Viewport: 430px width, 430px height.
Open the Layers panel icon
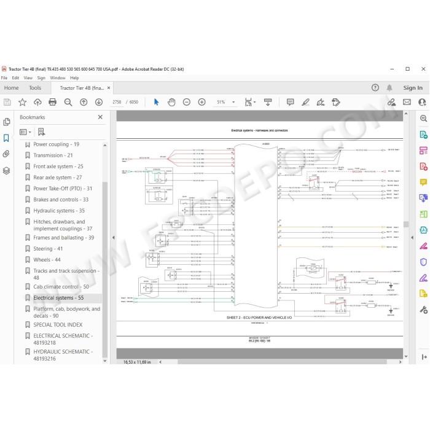[6, 171]
